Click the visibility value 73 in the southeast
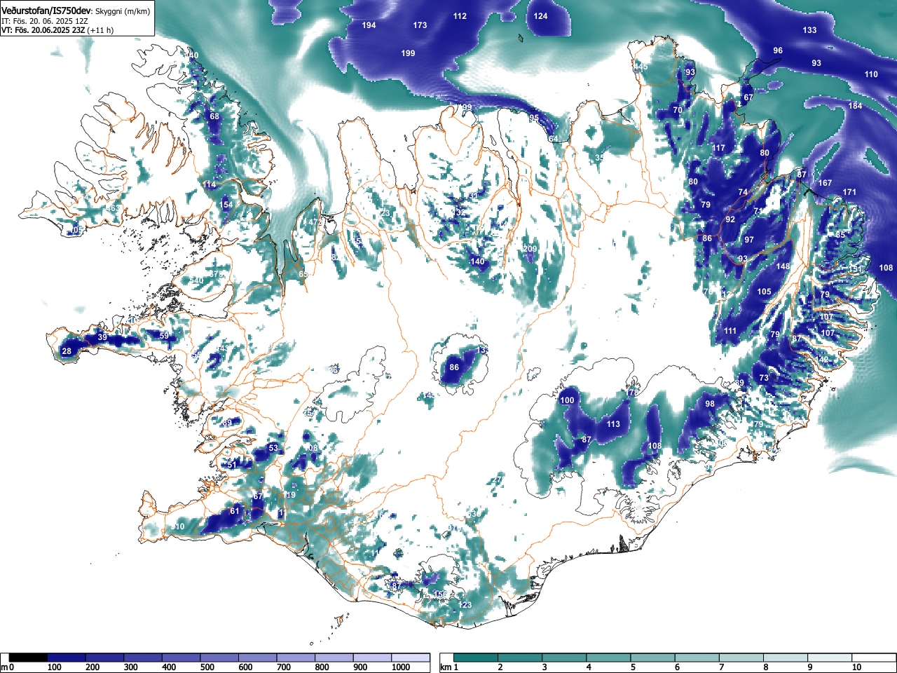The height and width of the screenshot is (673, 897). click(764, 378)
